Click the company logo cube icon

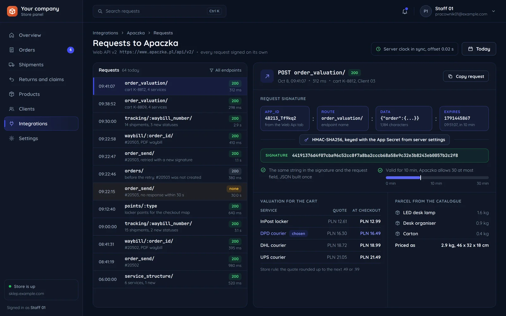click(12, 11)
